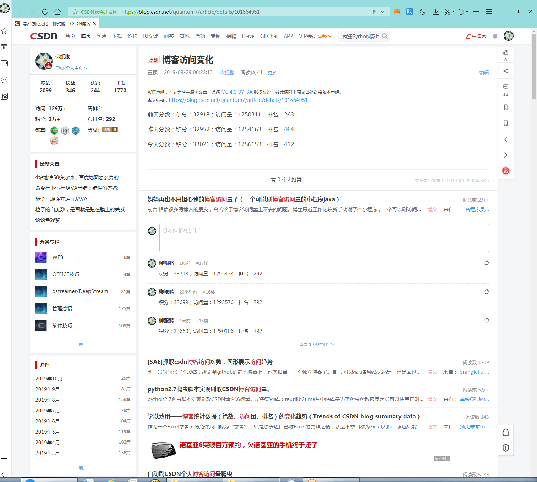Open undo history dropdown arrow
This screenshot has height=482, width=537.
click(467, 12)
